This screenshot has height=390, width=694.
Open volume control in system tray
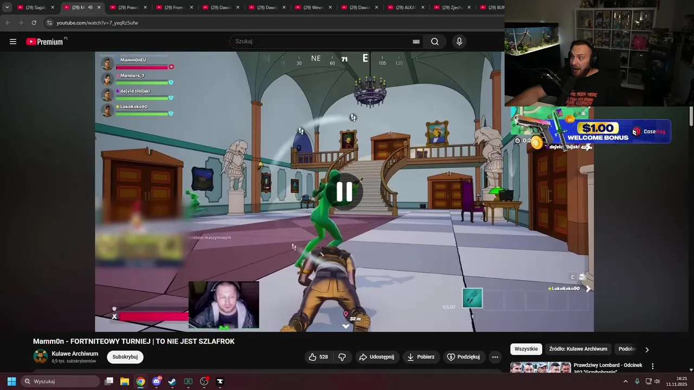657,381
